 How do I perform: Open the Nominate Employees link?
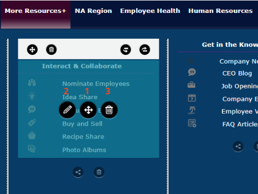(x=96, y=84)
